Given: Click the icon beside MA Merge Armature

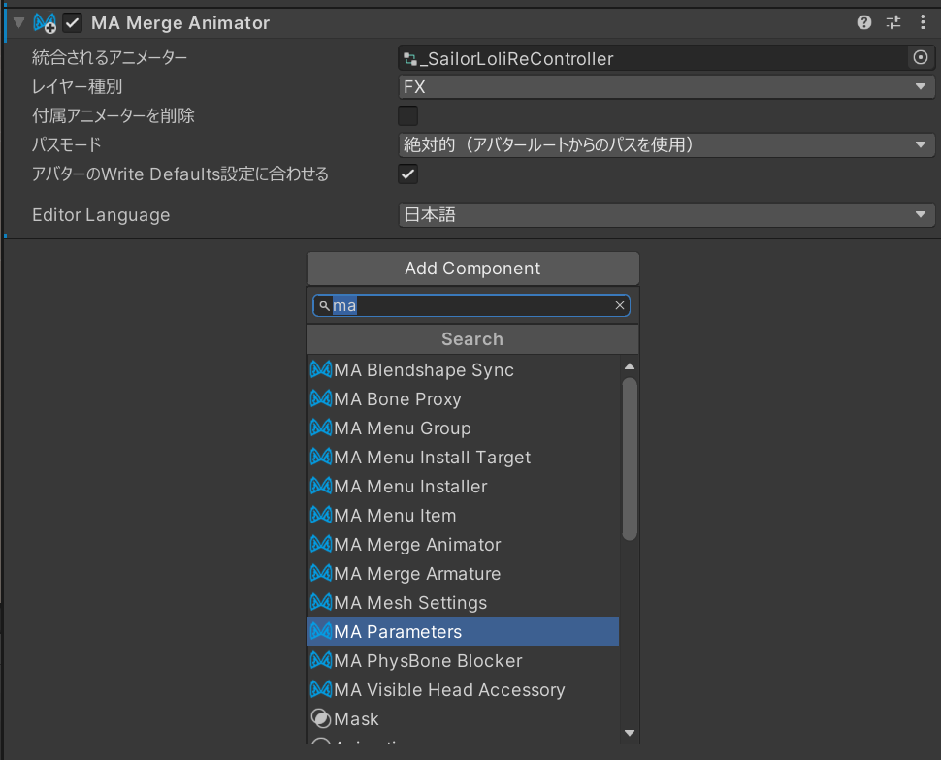Looking at the screenshot, I should (x=321, y=573).
